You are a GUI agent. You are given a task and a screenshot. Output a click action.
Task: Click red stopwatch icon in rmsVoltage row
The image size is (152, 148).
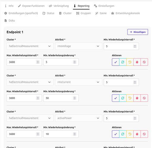[x=137, y=62]
